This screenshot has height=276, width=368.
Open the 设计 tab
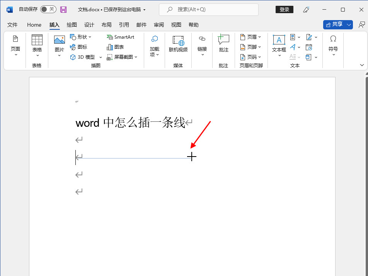[89, 25]
